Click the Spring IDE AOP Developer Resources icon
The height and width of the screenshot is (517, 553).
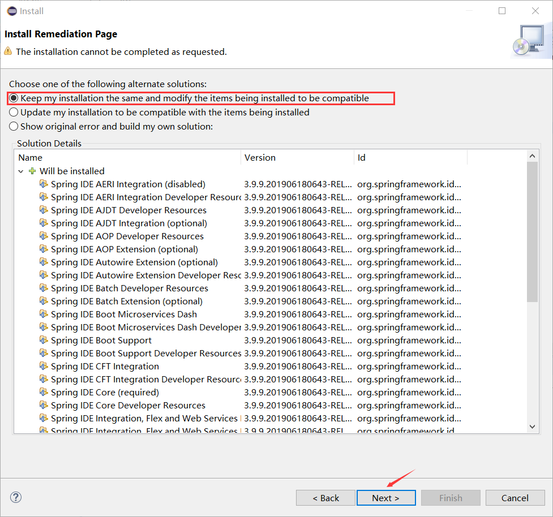click(x=44, y=236)
